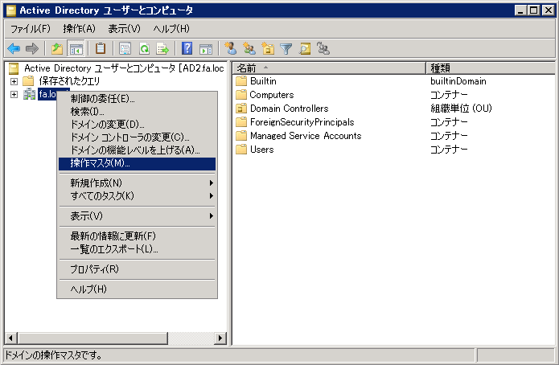Click the Find objects toolbar icon
Image resolution: width=559 pixels, height=365 pixels.
tap(305, 48)
